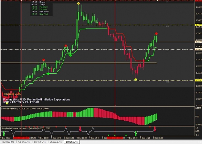Click the 1.3427 price axis label

pyautogui.click(x=199, y=7)
